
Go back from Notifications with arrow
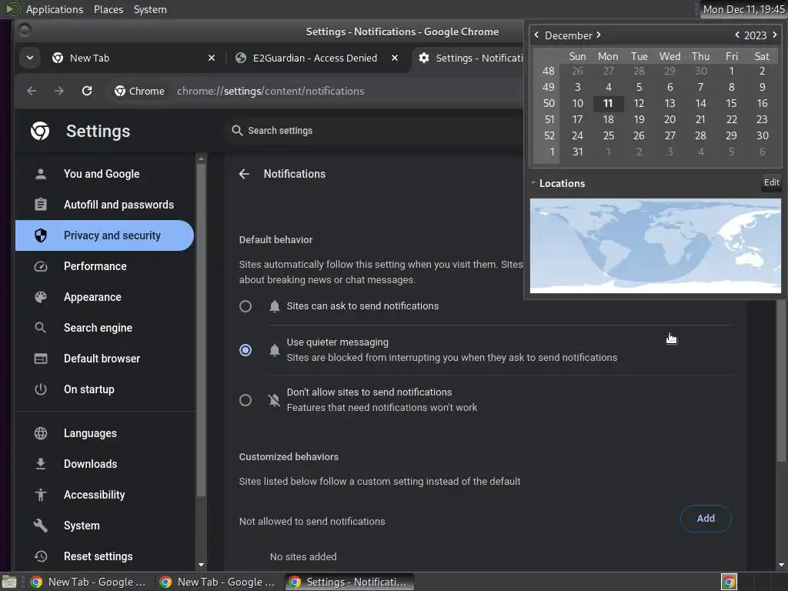coord(244,174)
